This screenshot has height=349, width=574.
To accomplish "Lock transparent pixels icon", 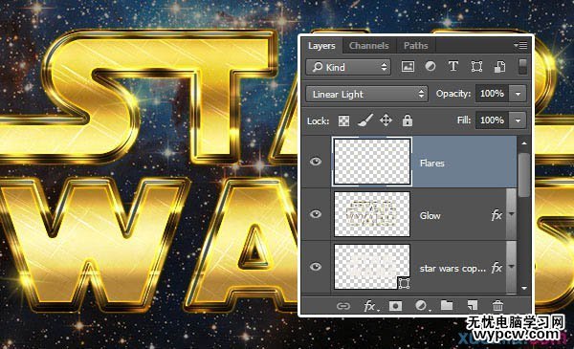I will pos(343,120).
